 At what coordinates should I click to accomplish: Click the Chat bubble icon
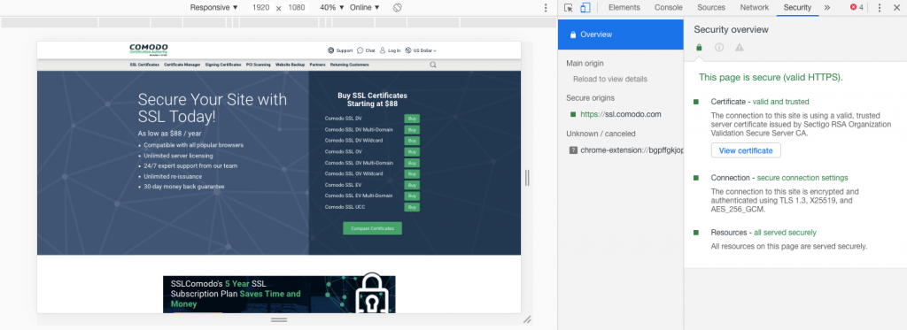pyautogui.click(x=360, y=50)
